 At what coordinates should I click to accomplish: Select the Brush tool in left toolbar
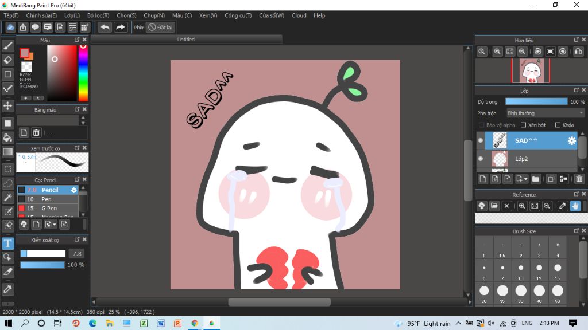pos(8,46)
